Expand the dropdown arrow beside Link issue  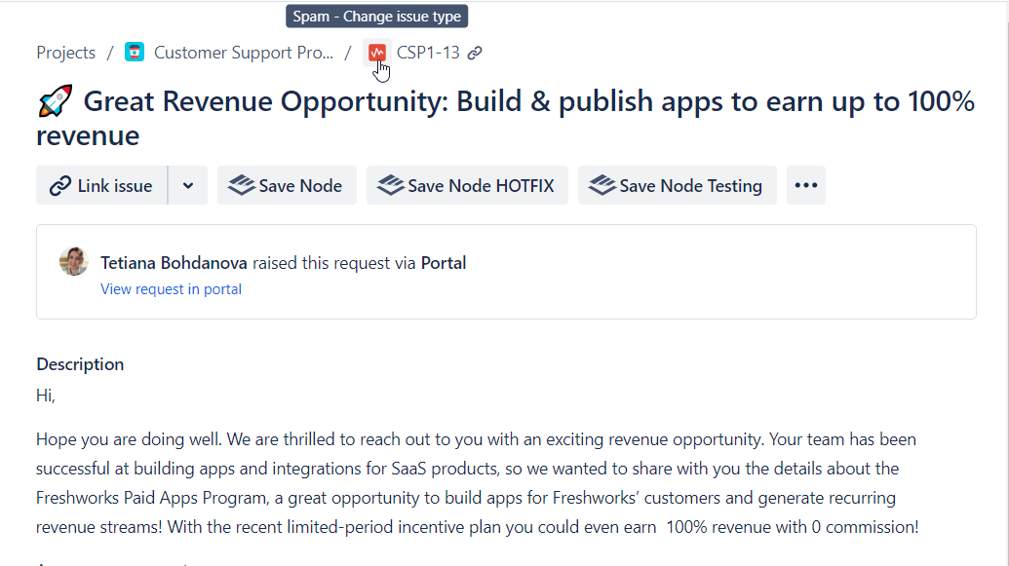pyautogui.click(x=188, y=185)
